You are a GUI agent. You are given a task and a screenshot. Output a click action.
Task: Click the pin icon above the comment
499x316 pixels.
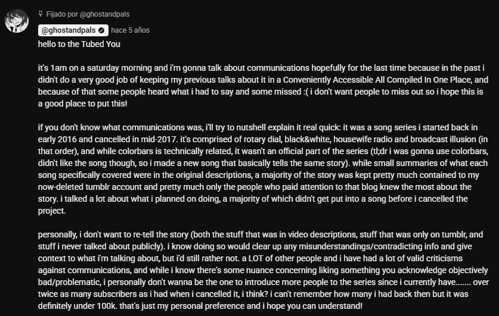[40, 13]
